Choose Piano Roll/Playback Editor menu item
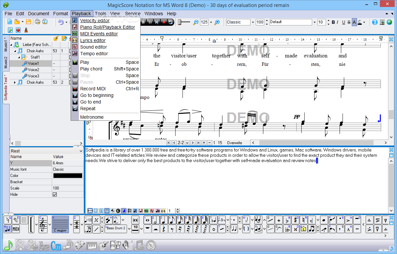Screen dimensions: 397x254 click(x=108, y=27)
